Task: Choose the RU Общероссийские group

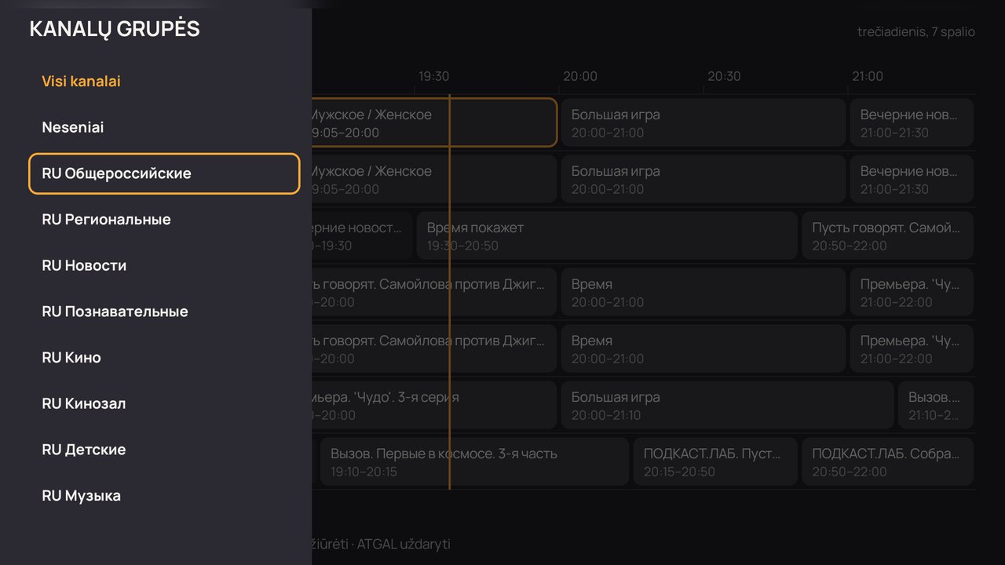Action: coord(164,173)
